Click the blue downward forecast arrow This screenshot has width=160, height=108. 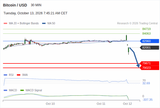click(x=135, y=57)
